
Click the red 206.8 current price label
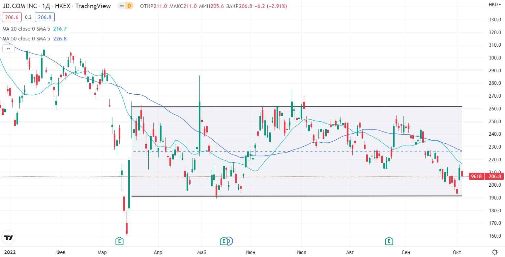tap(494, 176)
